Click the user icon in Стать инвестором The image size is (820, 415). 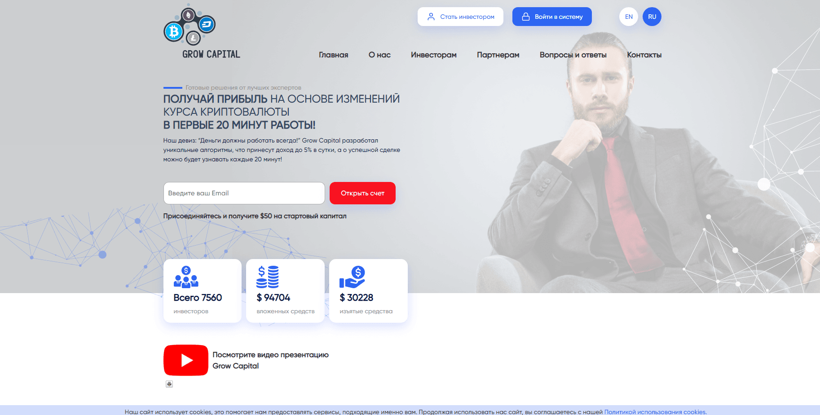tap(431, 17)
